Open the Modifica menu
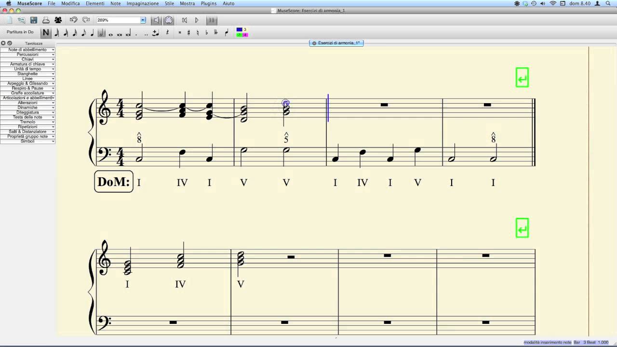 (70, 3)
